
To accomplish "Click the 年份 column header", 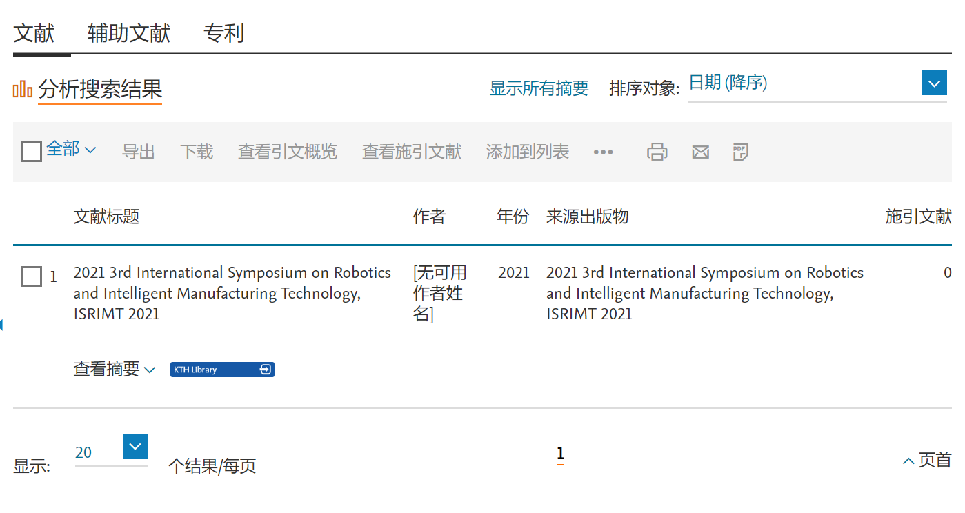I will click(x=513, y=217).
